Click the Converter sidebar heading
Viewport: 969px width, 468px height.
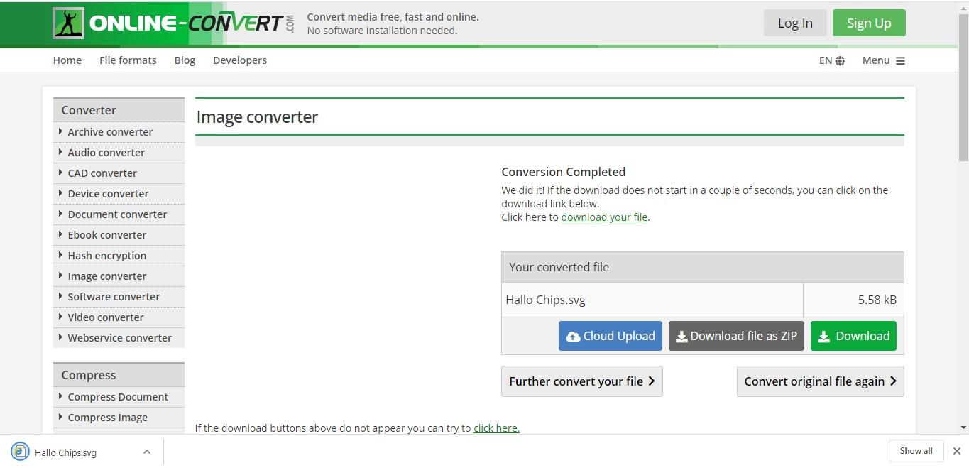click(x=119, y=110)
